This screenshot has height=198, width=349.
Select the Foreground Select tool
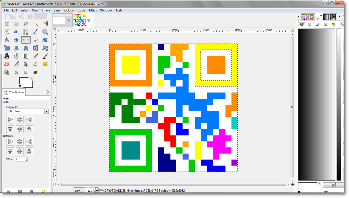pos(16,32)
